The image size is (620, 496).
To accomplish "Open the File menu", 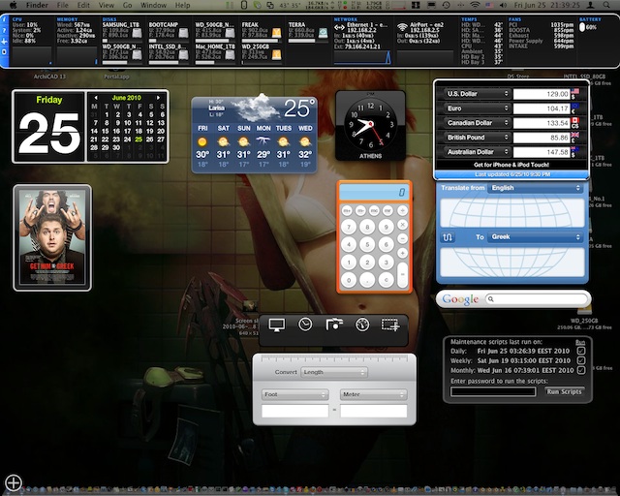I will point(62,5).
